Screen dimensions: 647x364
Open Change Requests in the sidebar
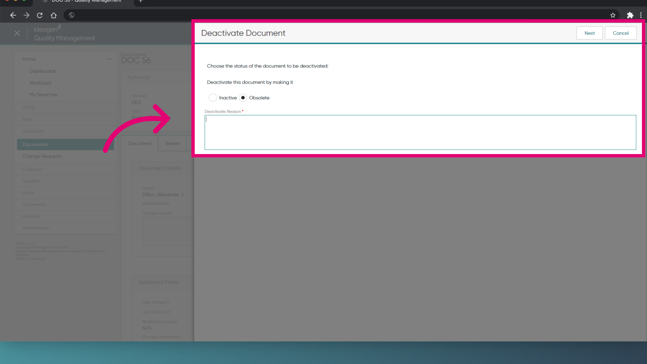(x=42, y=156)
